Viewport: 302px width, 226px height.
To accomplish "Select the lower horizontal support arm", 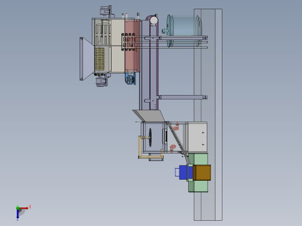I will click(x=182, y=97).
